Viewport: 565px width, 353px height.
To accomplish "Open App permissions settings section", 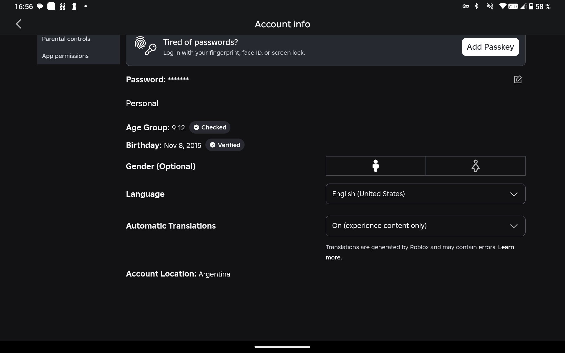I will point(65,56).
